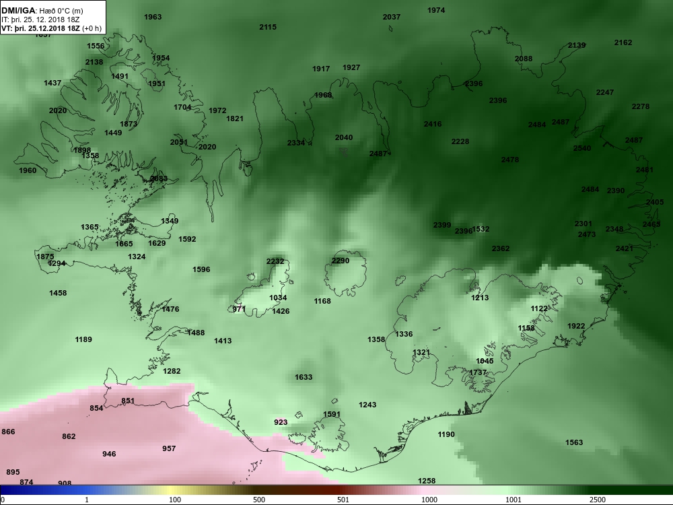Click the 100 label on the legend
The image size is (673, 505).
tap(175, 500)
